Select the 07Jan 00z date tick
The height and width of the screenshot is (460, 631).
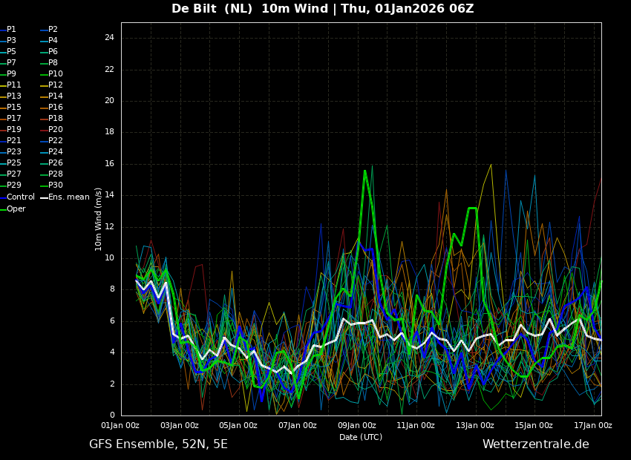[298, 425]
